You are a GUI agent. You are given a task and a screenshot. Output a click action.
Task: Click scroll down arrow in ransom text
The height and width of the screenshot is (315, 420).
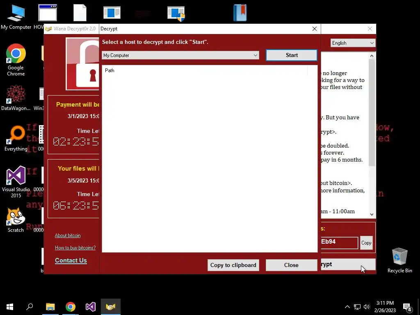[372, 214]
